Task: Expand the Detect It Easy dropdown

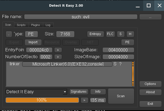Action: 65,92
